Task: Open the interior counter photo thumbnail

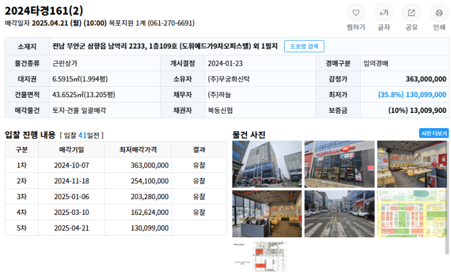Action: click(x=267, y=214)
